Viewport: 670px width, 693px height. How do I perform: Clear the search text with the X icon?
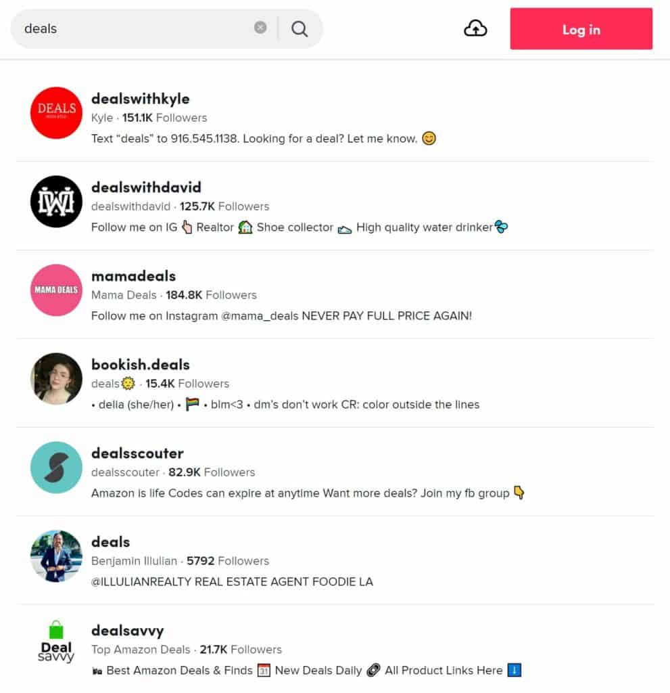tap(260, 27)
